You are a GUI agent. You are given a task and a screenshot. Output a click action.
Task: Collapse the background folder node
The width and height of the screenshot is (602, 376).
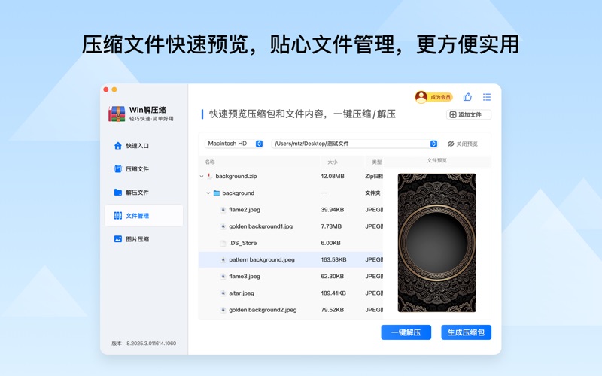pos(208,193)
